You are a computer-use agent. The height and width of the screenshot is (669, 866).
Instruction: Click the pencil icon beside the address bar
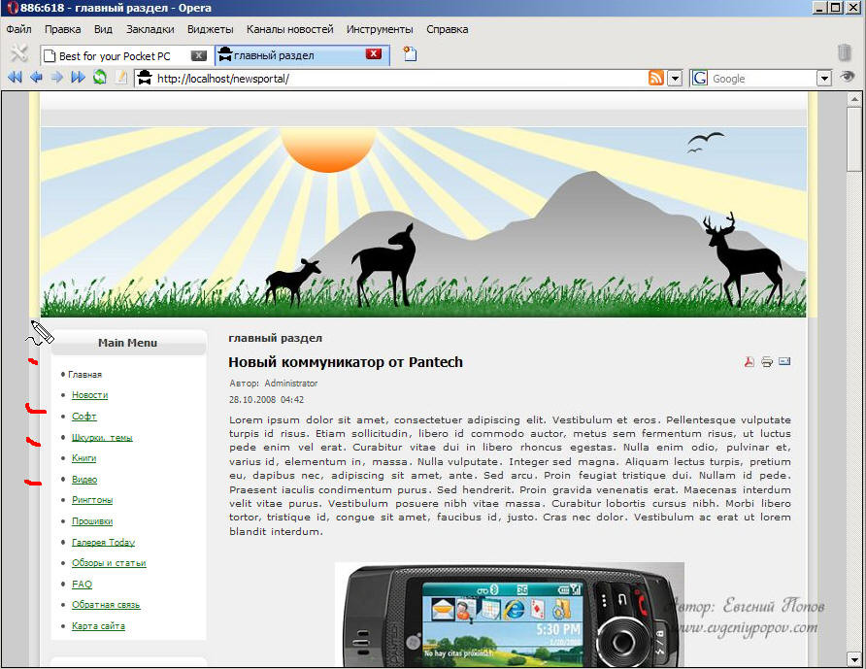[x=121, y=78]
